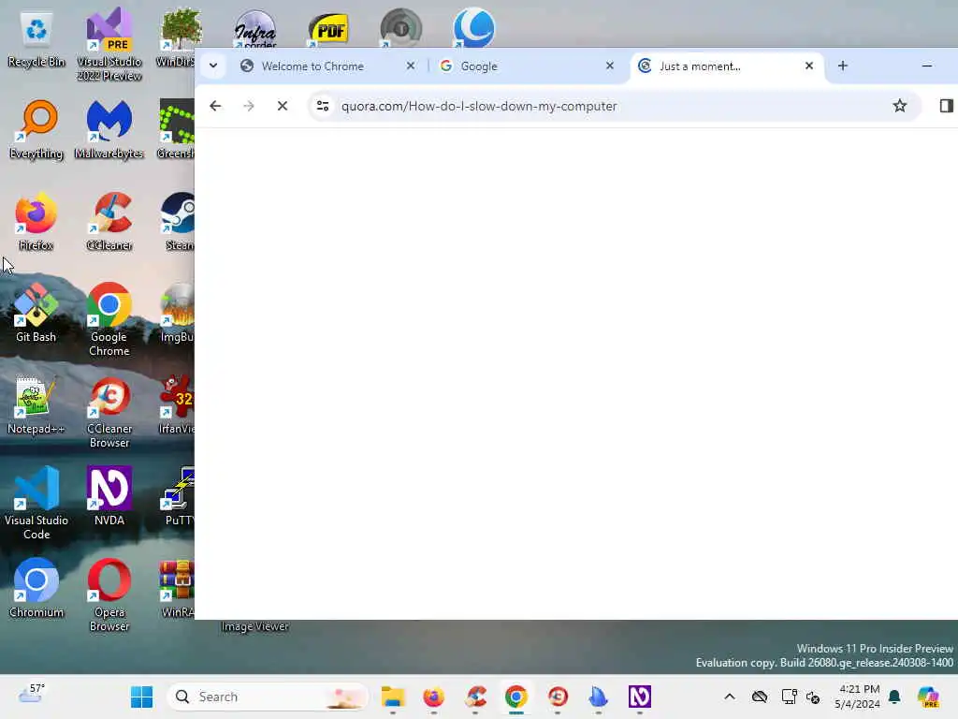Image resolution: width=958 pixels, height=719 pixels.
Task: Open the Windows Start menu
Action: point(142,697)
